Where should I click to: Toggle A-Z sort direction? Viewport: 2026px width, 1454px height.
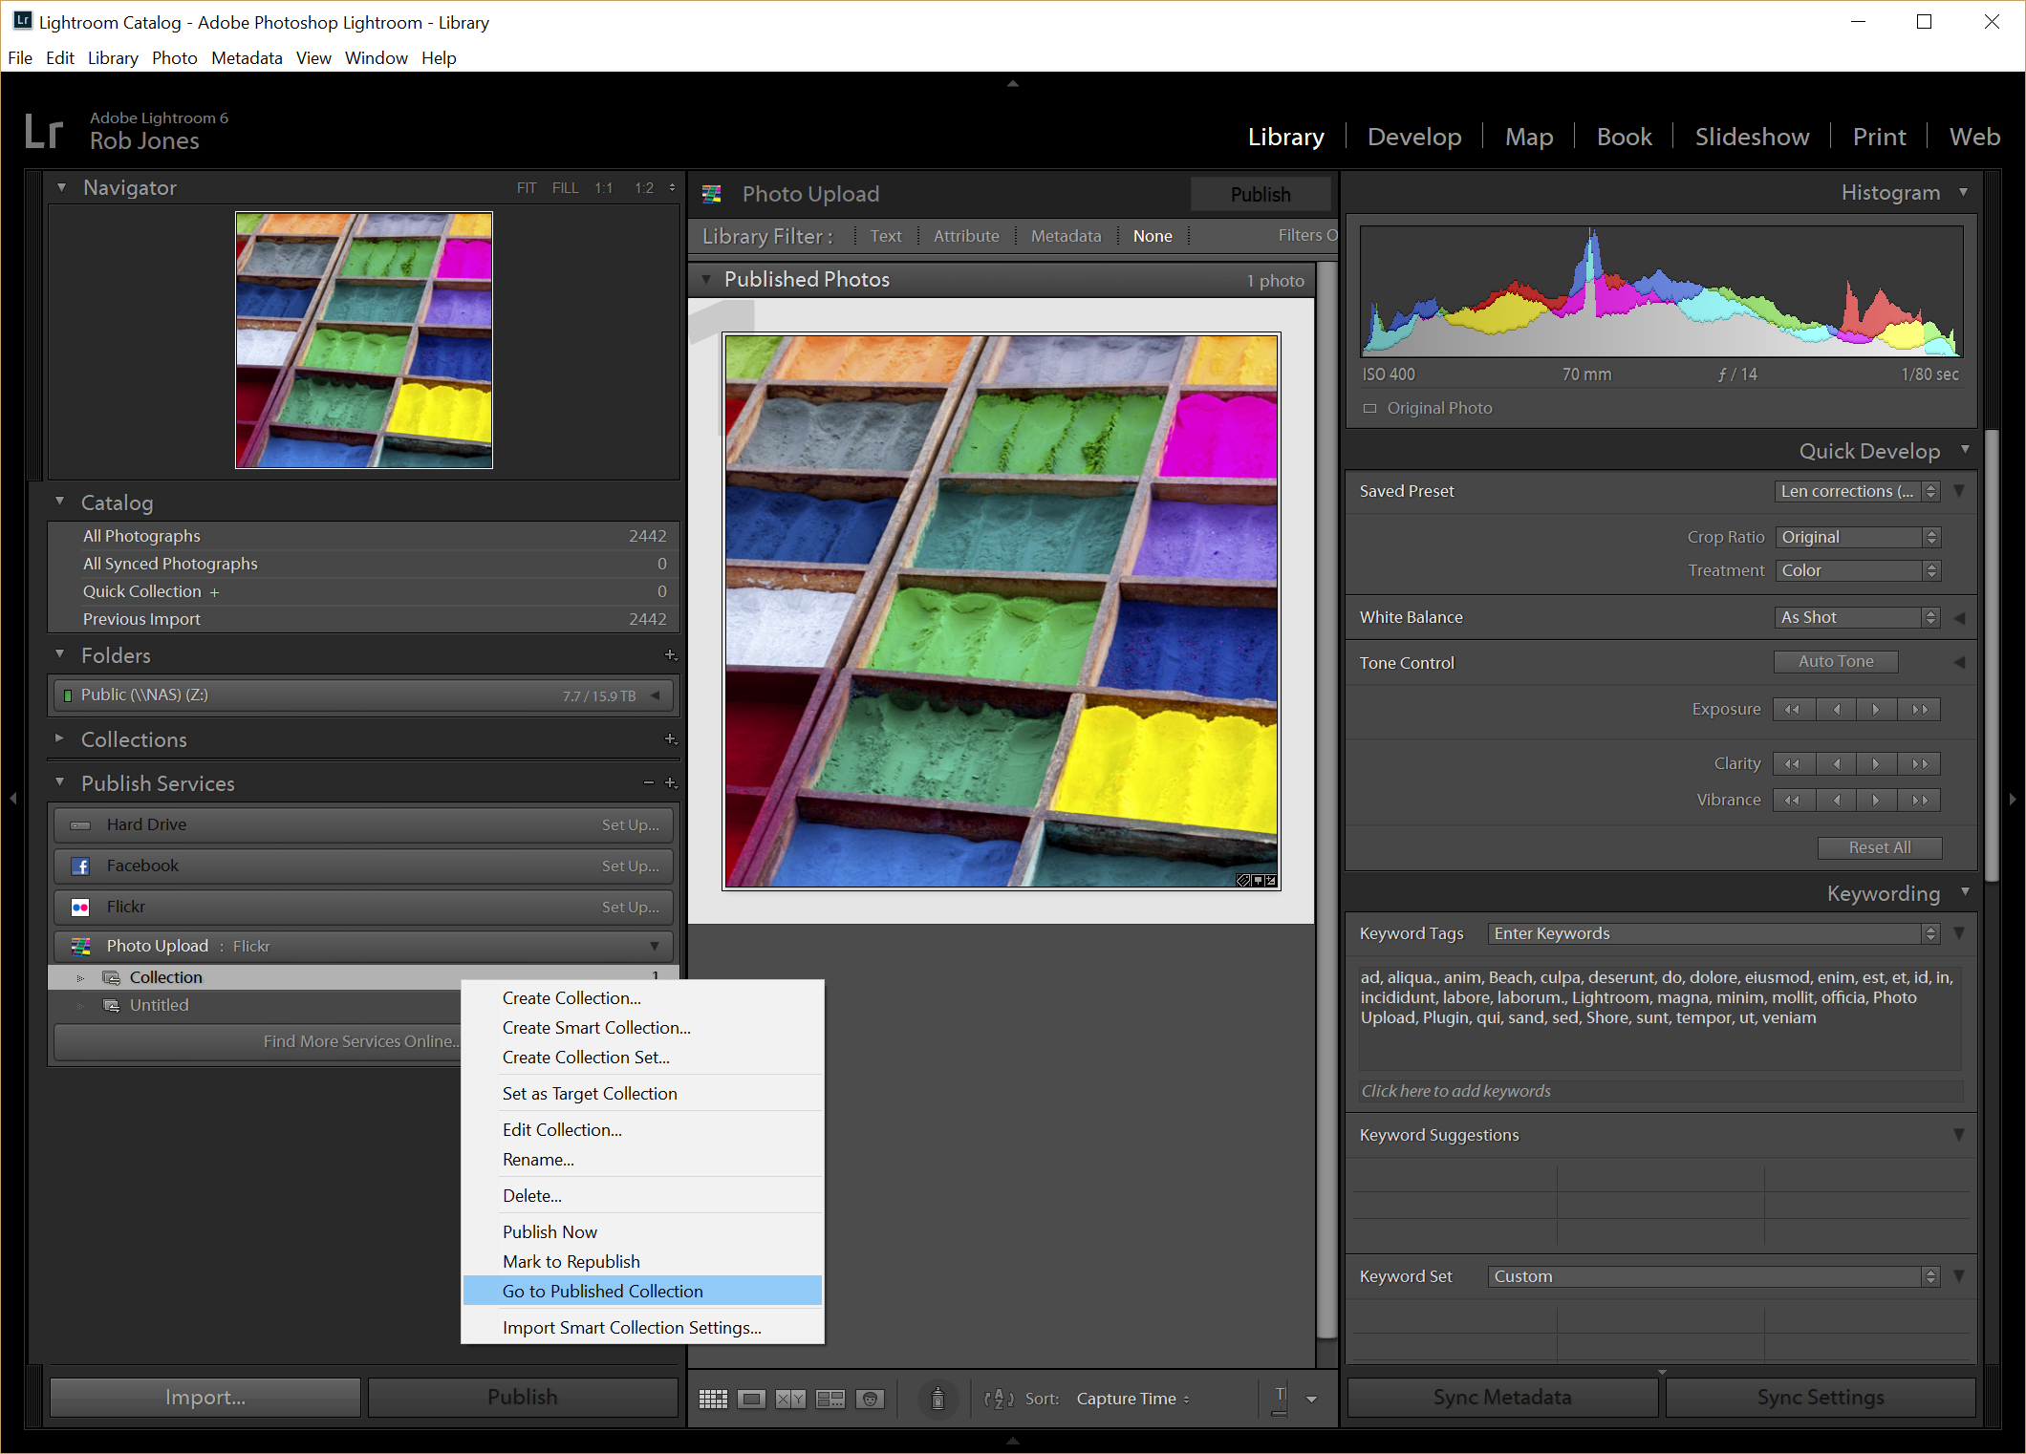tap(999, 1399)
